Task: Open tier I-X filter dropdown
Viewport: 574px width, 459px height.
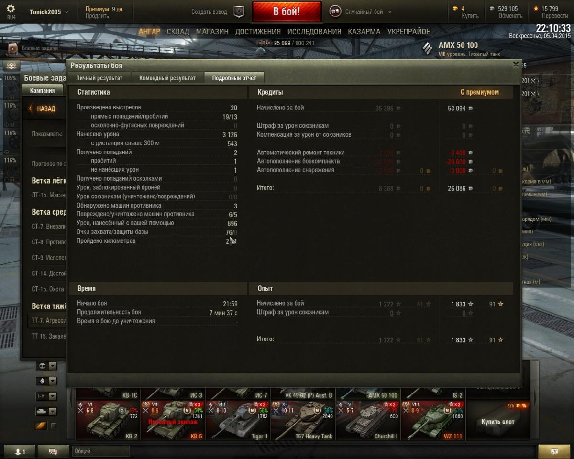Action: 46,396
